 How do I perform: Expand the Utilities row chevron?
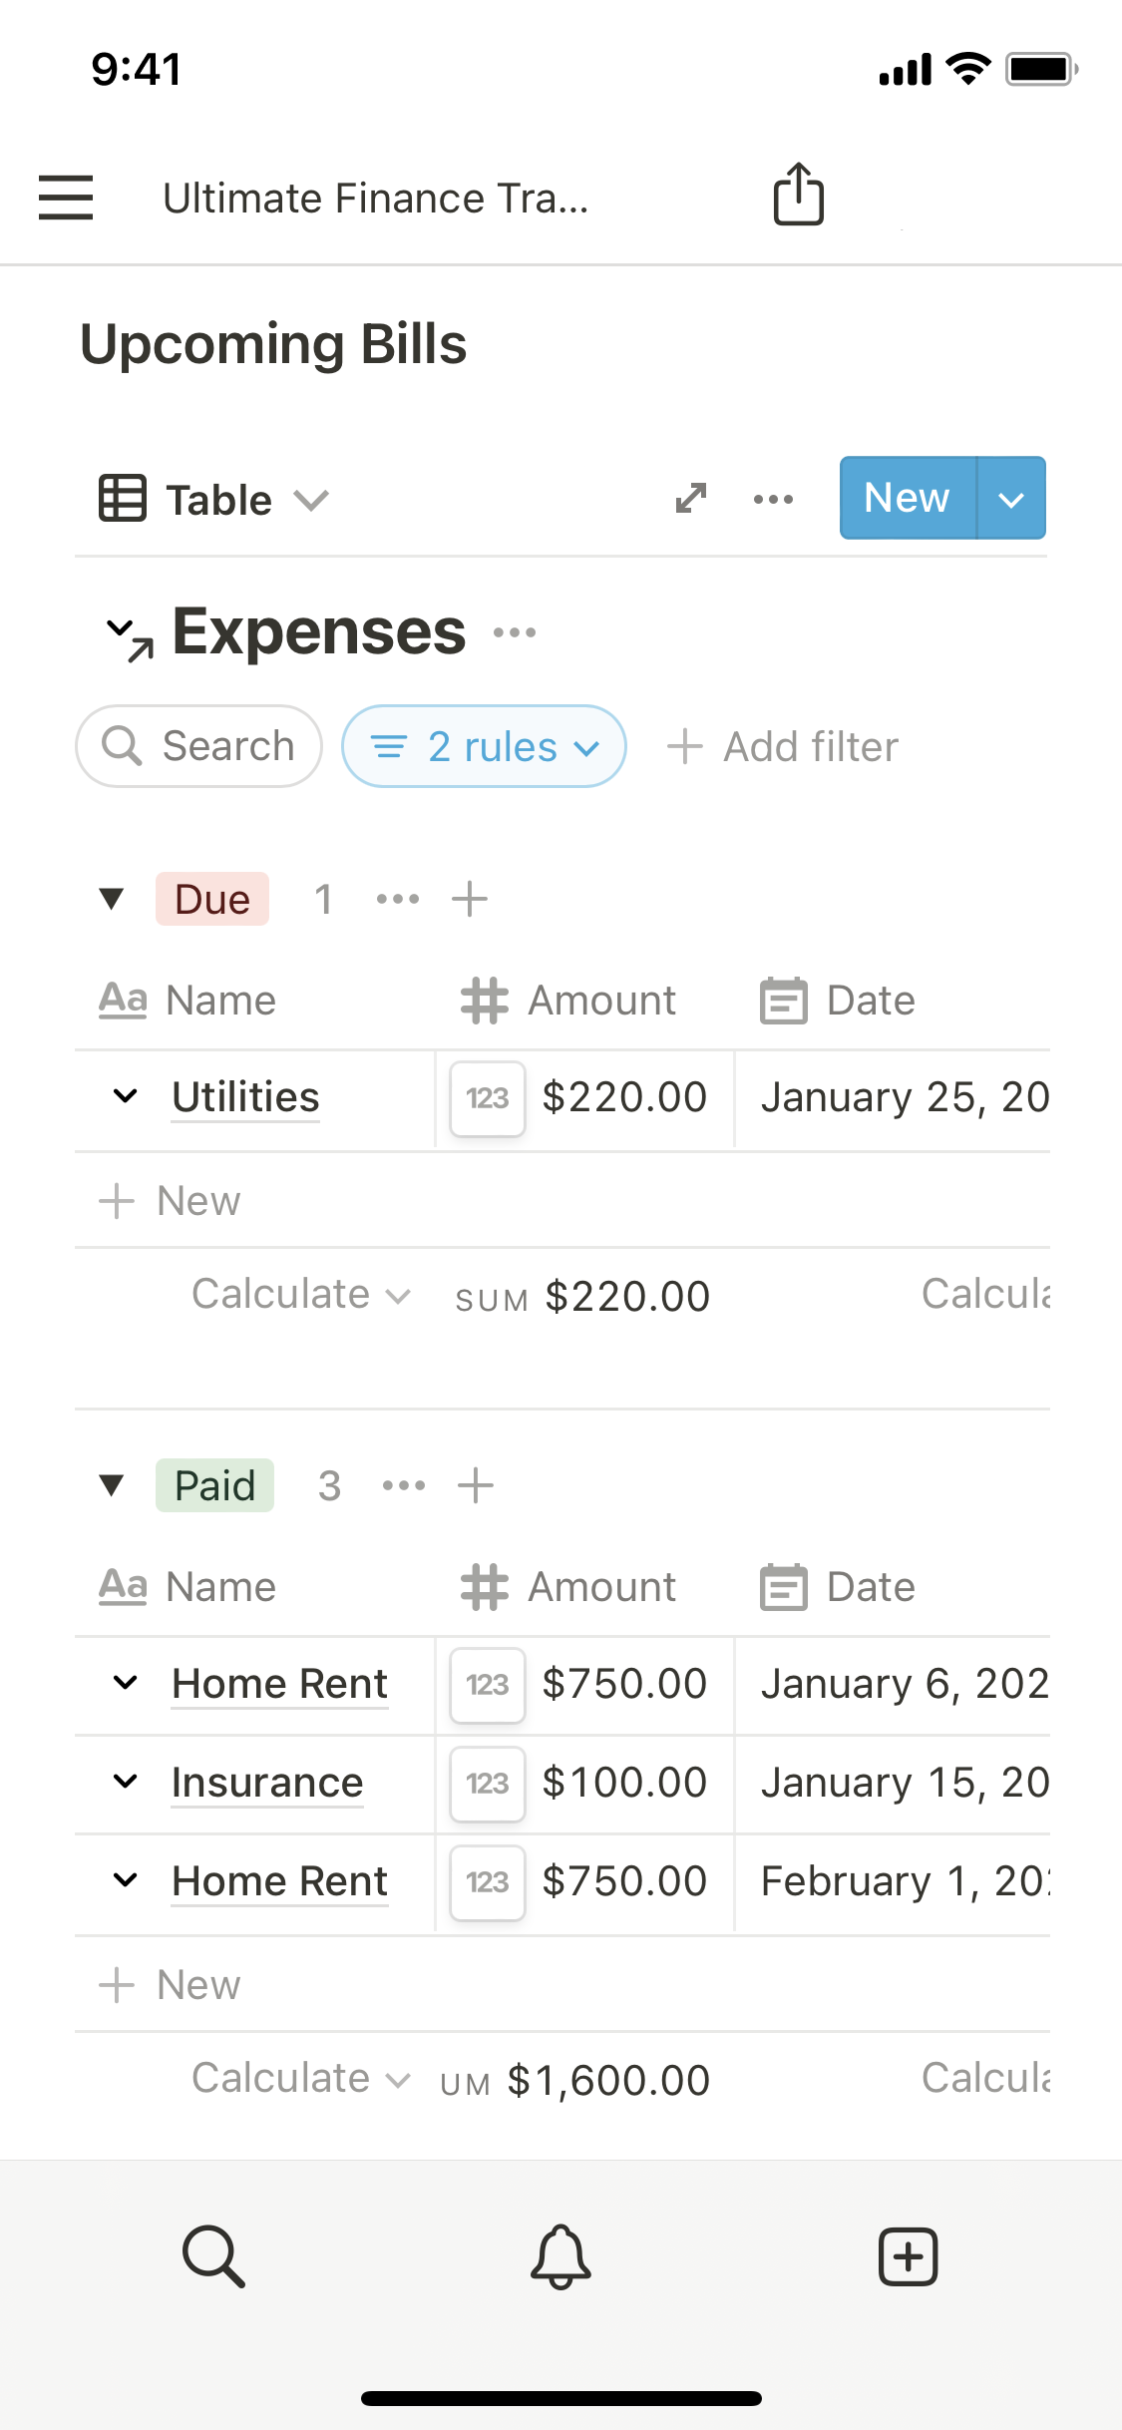(126, 1096)
